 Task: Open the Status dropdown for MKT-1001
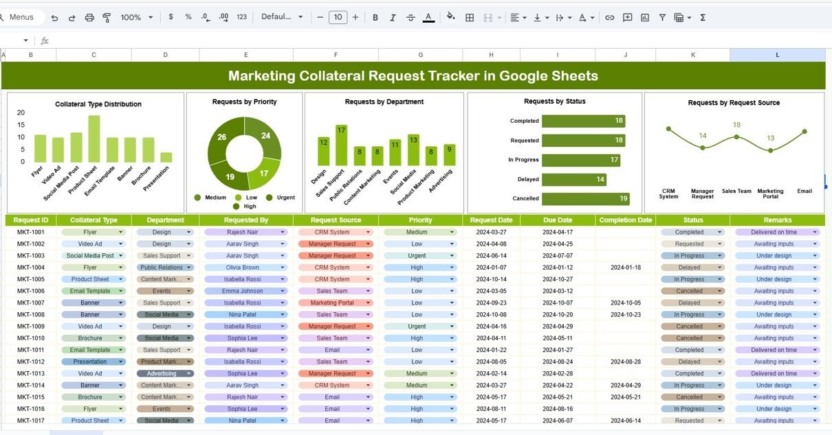click(x=720, y=232)
